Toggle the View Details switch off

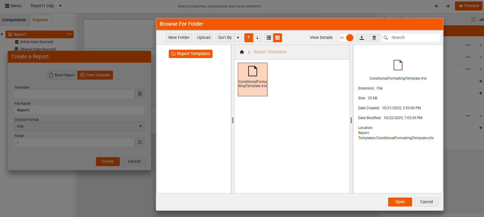coord(346,38)
